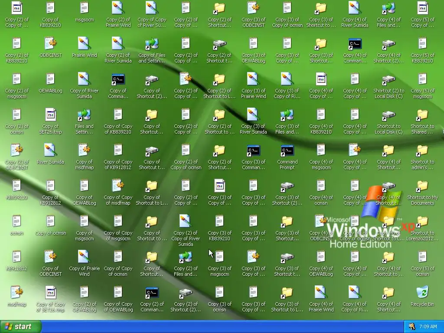Select the ocmsn text file
This screenshot has width=444, height=333.
tap(17, 222)
